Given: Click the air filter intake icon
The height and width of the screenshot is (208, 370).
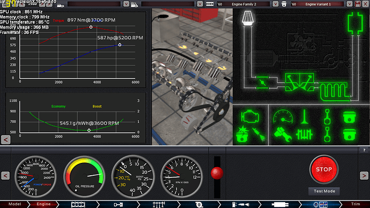Looking at the screenshot, I should 248,18.
